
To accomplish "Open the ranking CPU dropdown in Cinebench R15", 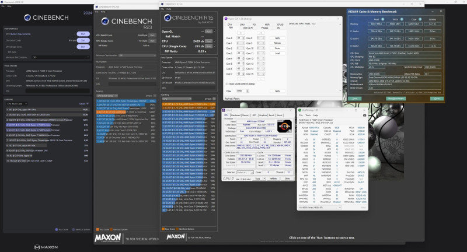I will (x=177, y=99).
